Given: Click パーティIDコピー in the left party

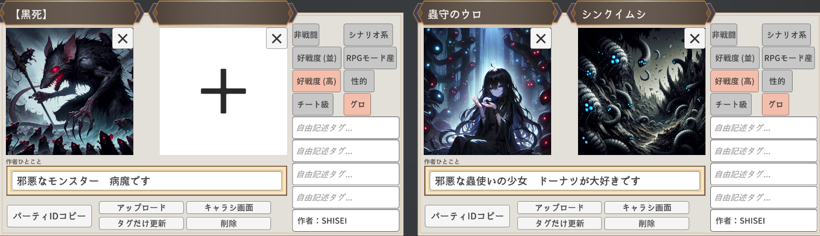Looking at the screenshot, I should [49, 216].
